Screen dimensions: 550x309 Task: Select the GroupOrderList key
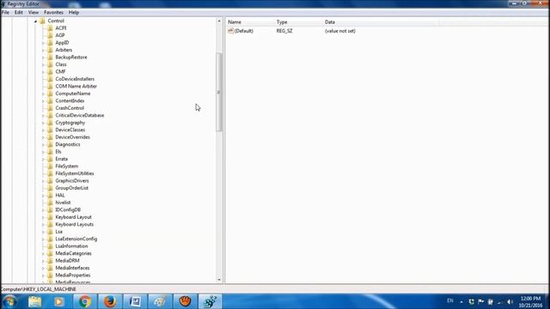point(72,188)
